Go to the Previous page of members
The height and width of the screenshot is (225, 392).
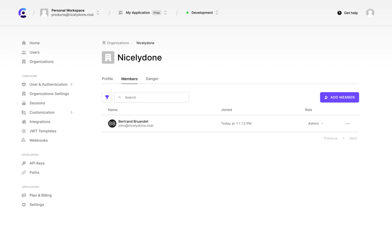330,138
